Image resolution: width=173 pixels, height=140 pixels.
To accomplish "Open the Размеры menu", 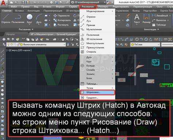I will click(x=103, y=7).
